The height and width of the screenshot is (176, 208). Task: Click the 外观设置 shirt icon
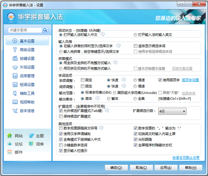[15, 67]
